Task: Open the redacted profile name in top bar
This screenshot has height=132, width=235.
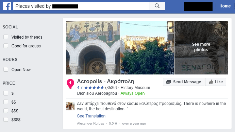Action: 198,6
